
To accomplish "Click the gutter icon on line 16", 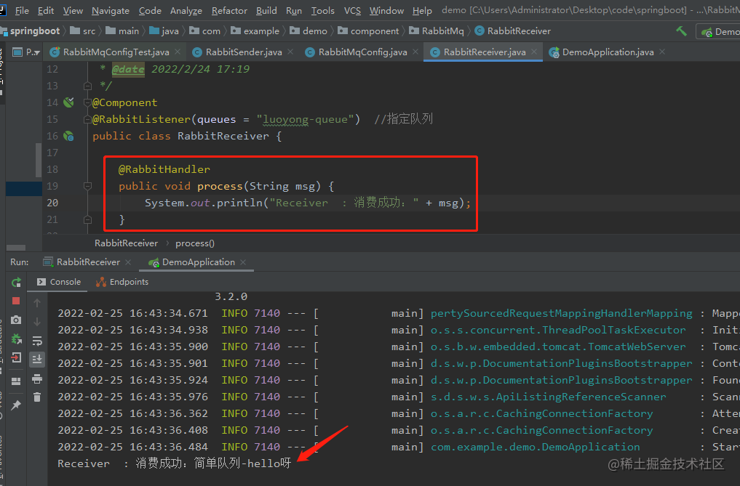I will 68,136.
